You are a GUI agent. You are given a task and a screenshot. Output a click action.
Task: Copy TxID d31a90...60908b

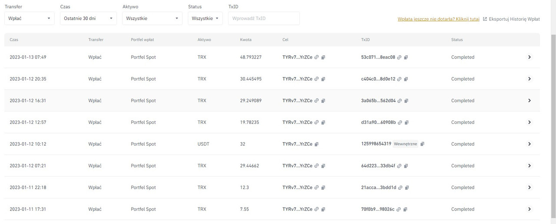pos(407,122)
